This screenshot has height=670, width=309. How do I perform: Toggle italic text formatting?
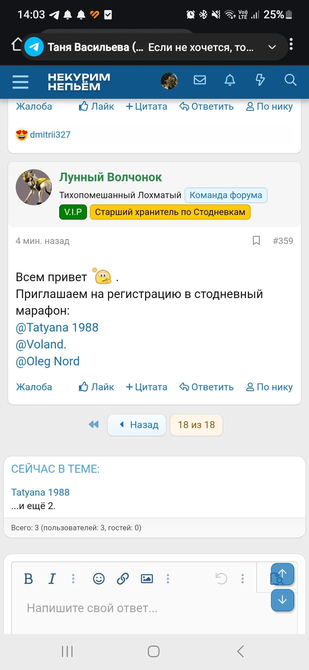click(x=52, y=579)
